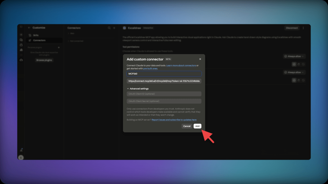Add a personal plugin with the plus icon
Image resolution: width=328 pixels, height=184 pixels.
tap(59, 48)
